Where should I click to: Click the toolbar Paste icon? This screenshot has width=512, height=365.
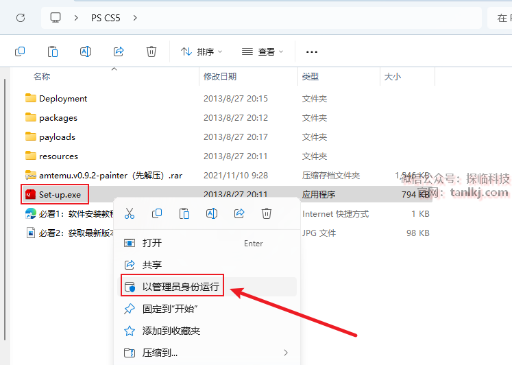coord(53,51)
